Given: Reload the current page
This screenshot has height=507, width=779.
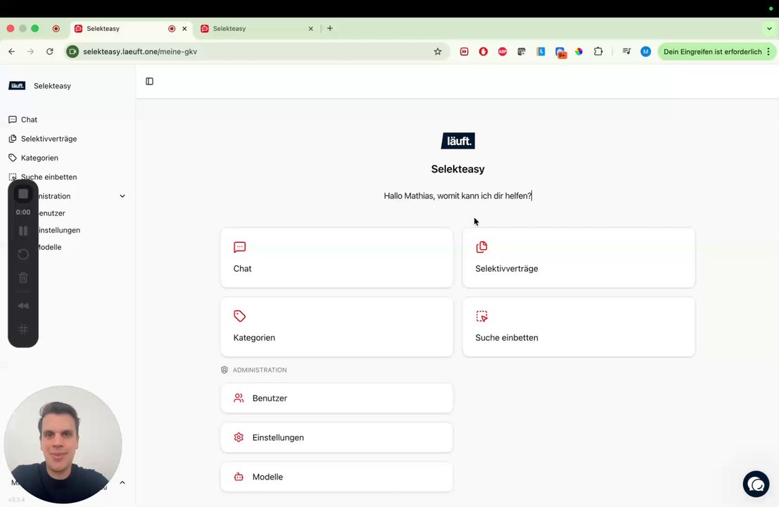Looking at the screenshot, I should pyautogui.click(x=50, y=51).
